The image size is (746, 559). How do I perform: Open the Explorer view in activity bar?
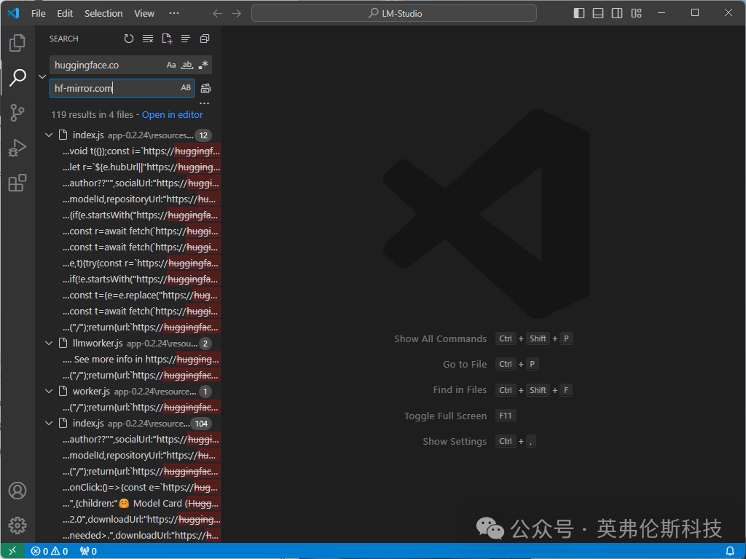[17, 43]
